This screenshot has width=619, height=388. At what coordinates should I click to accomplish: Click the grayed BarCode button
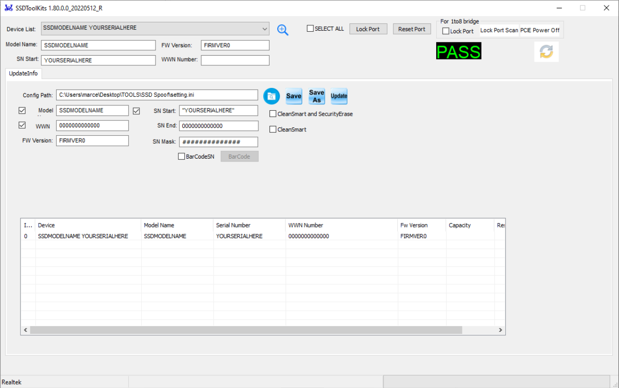pyautogui.click(x=239, y=157)
